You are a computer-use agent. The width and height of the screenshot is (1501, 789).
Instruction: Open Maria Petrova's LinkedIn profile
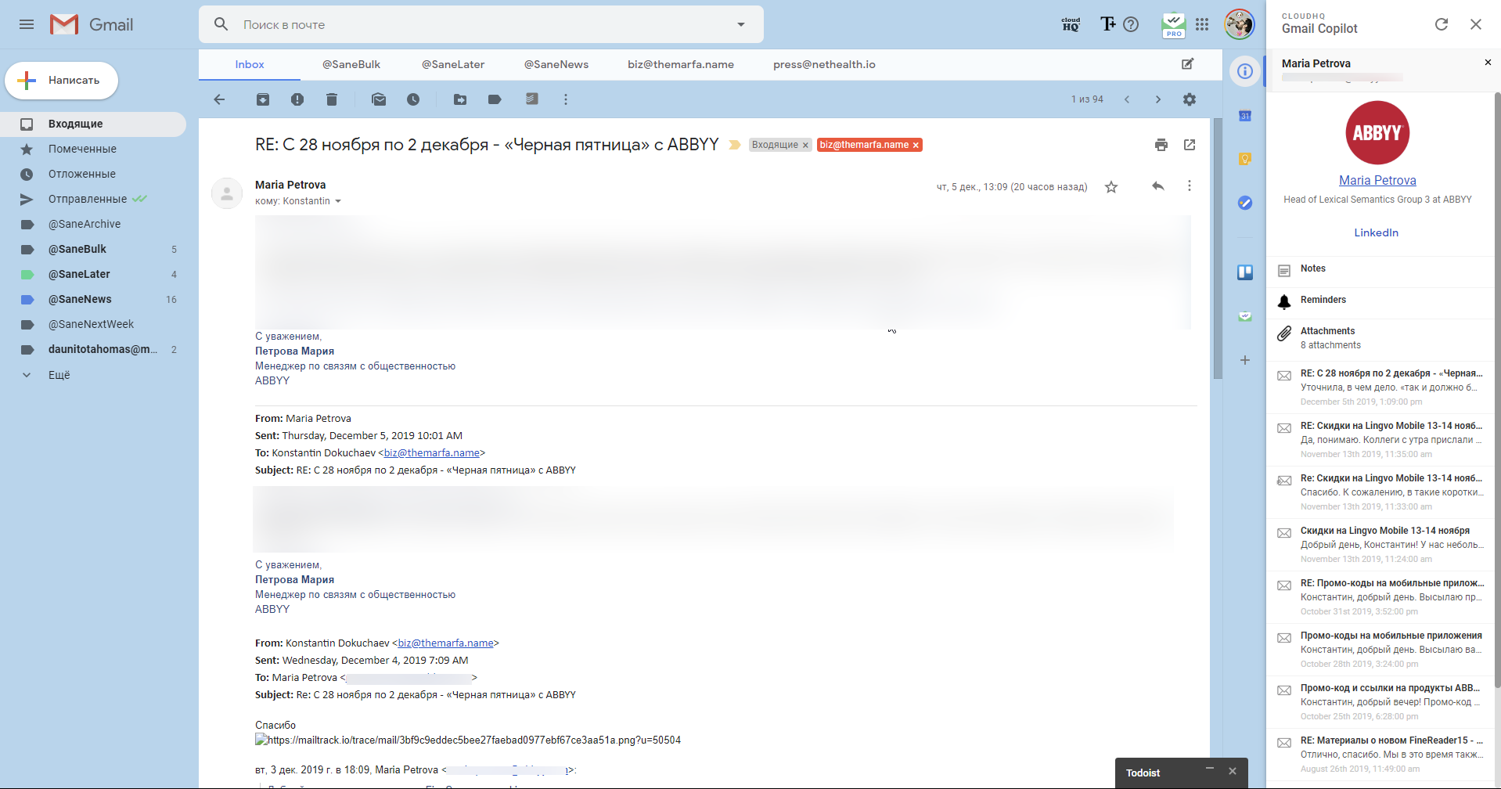1376,232
